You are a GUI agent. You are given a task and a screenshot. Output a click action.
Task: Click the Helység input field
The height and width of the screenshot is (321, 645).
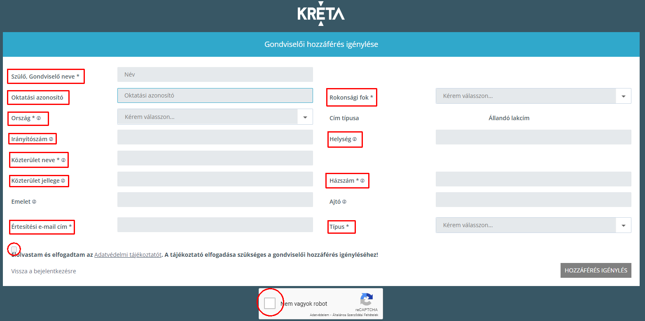point(533,137)
